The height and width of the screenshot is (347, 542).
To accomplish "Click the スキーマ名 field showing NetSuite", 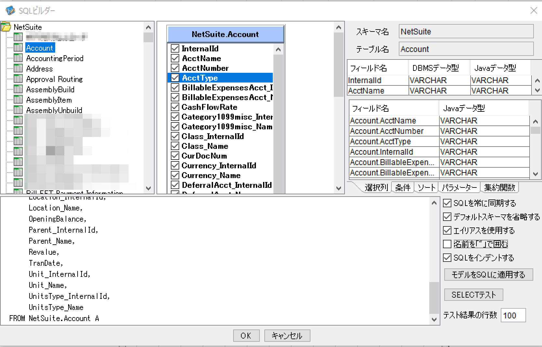I will pos(466,32).
